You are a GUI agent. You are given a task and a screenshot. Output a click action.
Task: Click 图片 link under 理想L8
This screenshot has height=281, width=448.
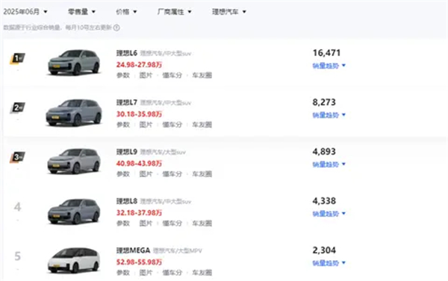(x=146, y=224)
